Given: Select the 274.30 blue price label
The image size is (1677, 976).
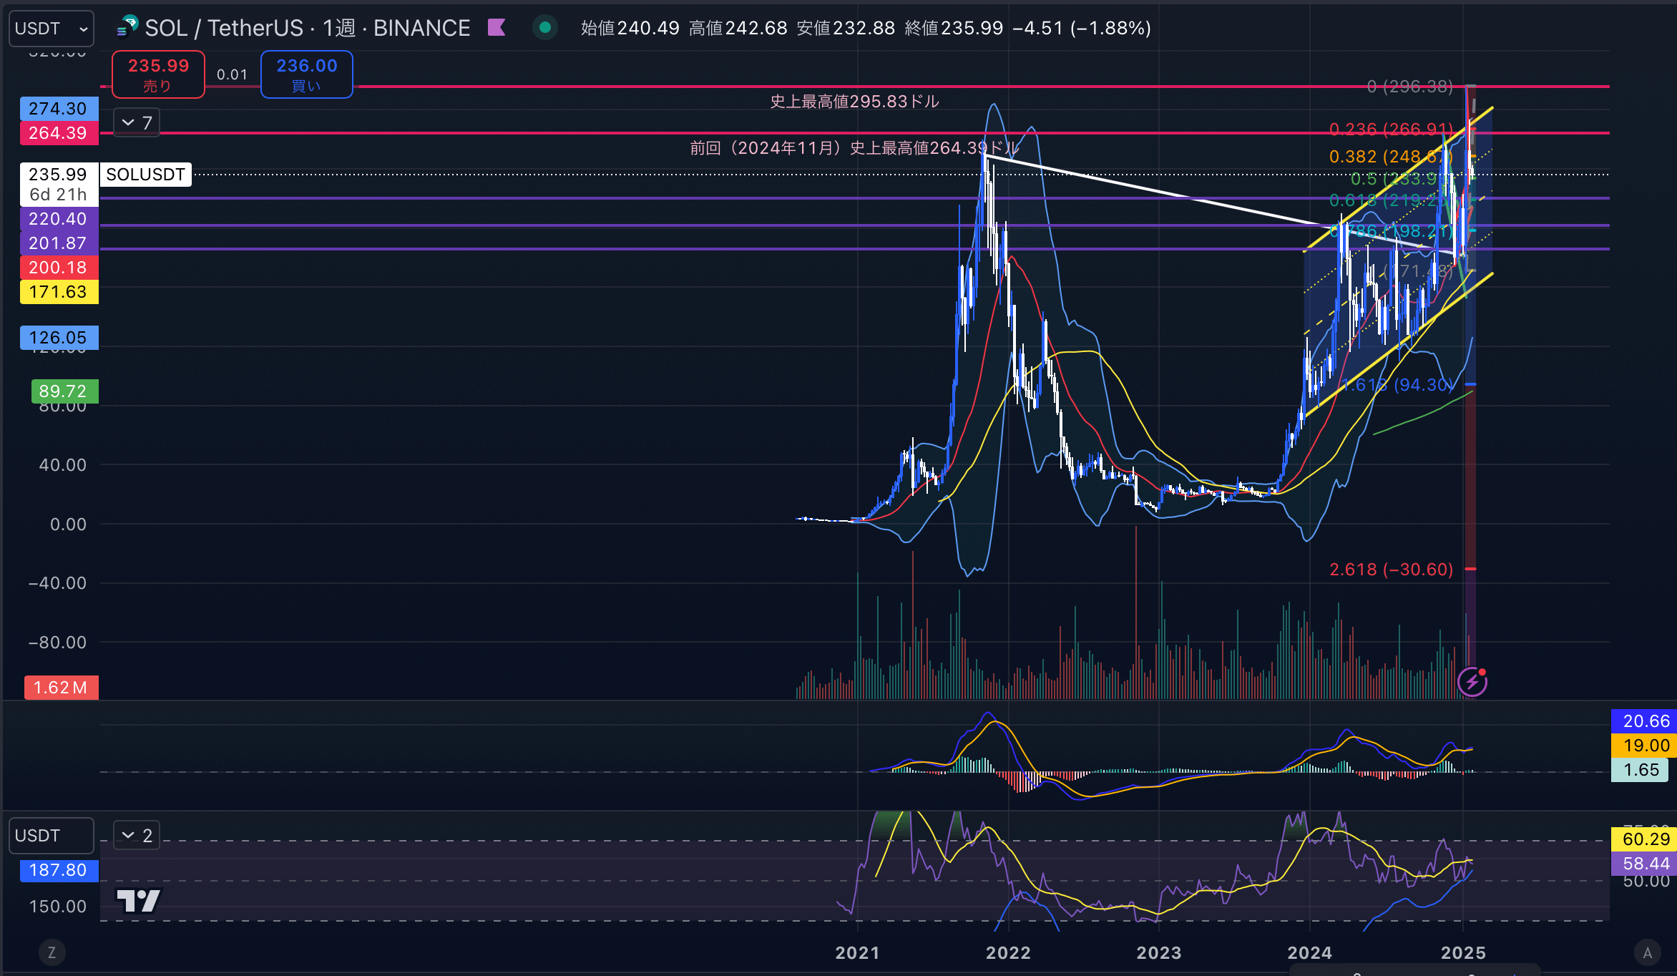Looking at the screenshot, I should 59,109.
